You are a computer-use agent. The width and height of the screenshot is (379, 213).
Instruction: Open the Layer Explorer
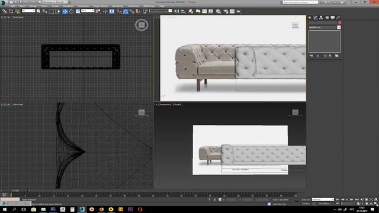tap(191, 11)
